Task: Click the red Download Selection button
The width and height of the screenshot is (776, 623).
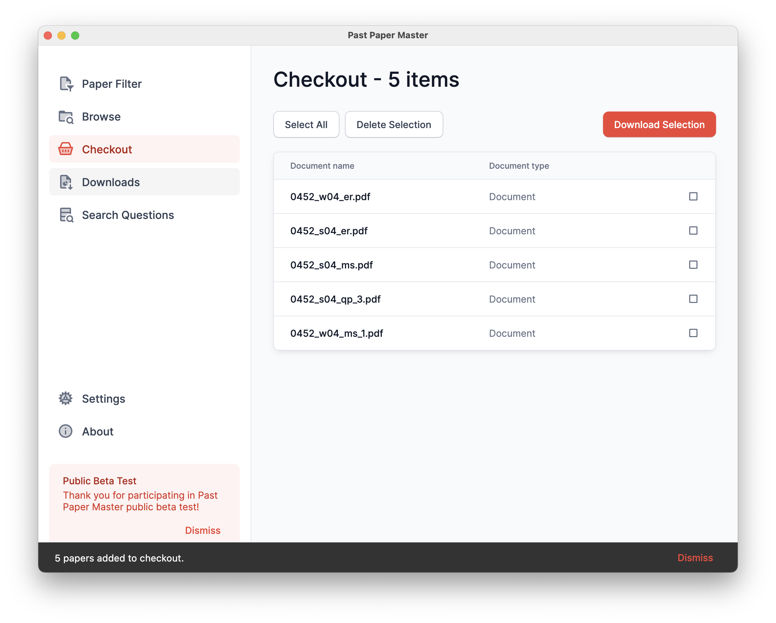Action: [x=659, y=125]
